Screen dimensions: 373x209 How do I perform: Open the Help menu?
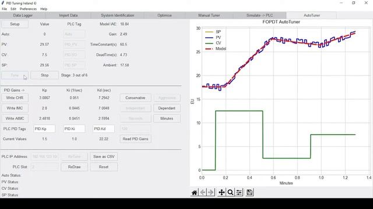[x=44, y=9]
